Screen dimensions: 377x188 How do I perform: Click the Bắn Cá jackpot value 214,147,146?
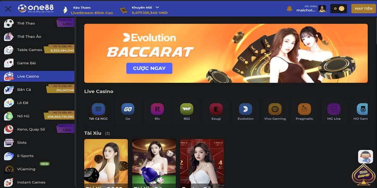click(65, 90)
